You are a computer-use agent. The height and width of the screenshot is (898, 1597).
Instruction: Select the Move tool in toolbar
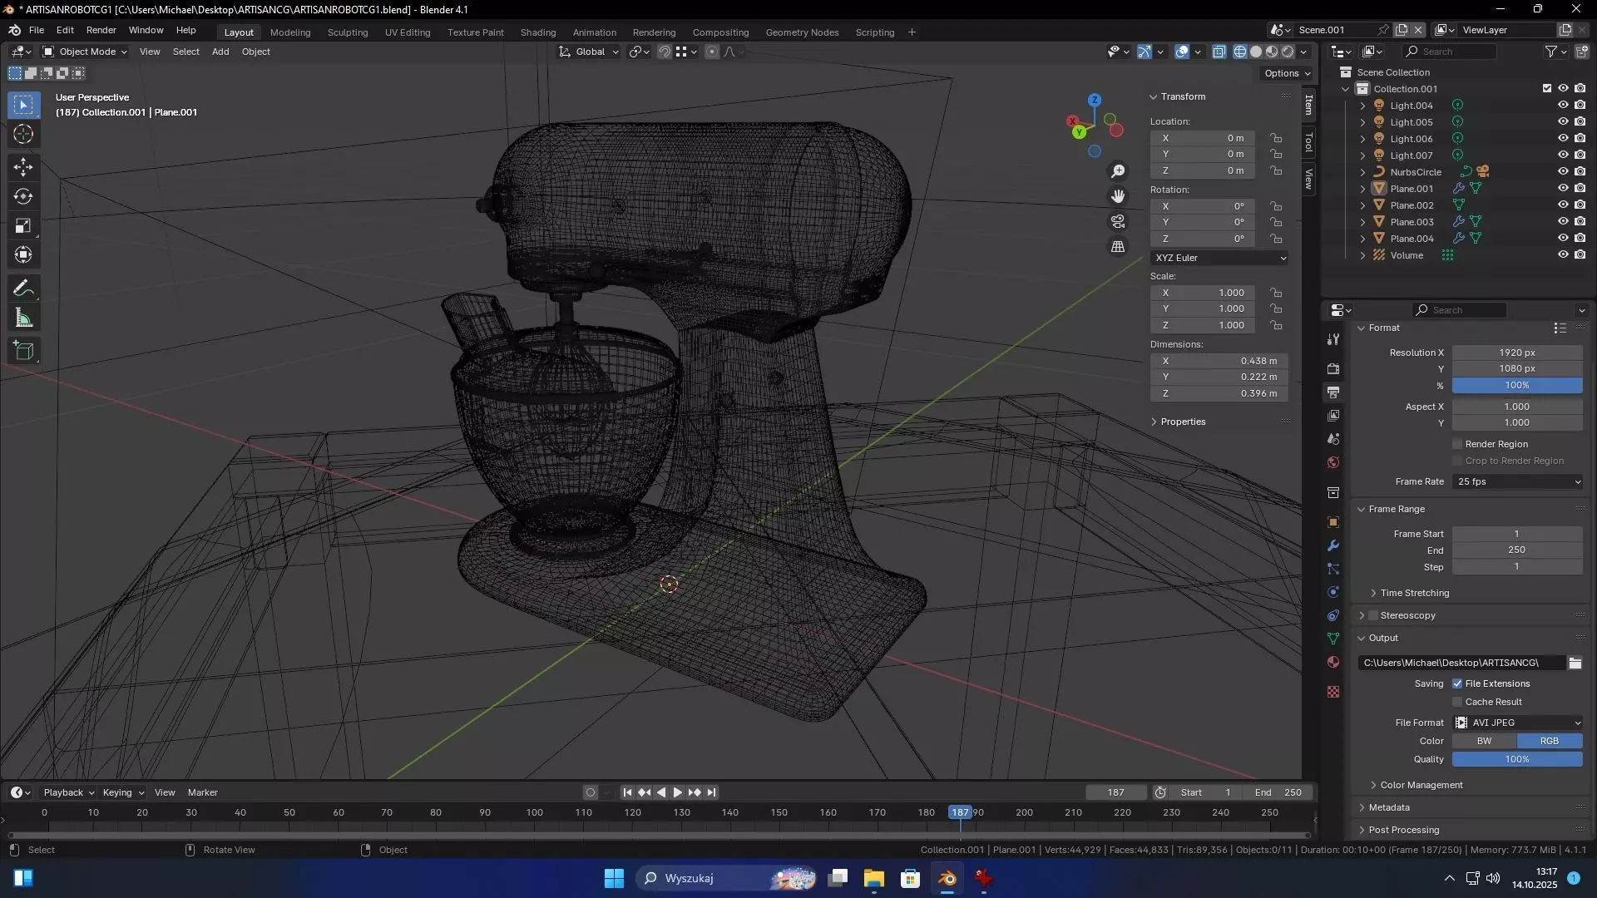[23, 166]
